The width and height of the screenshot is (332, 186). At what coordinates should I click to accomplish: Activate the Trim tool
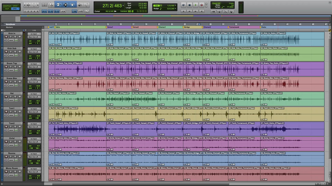click(x=58, y=5)
